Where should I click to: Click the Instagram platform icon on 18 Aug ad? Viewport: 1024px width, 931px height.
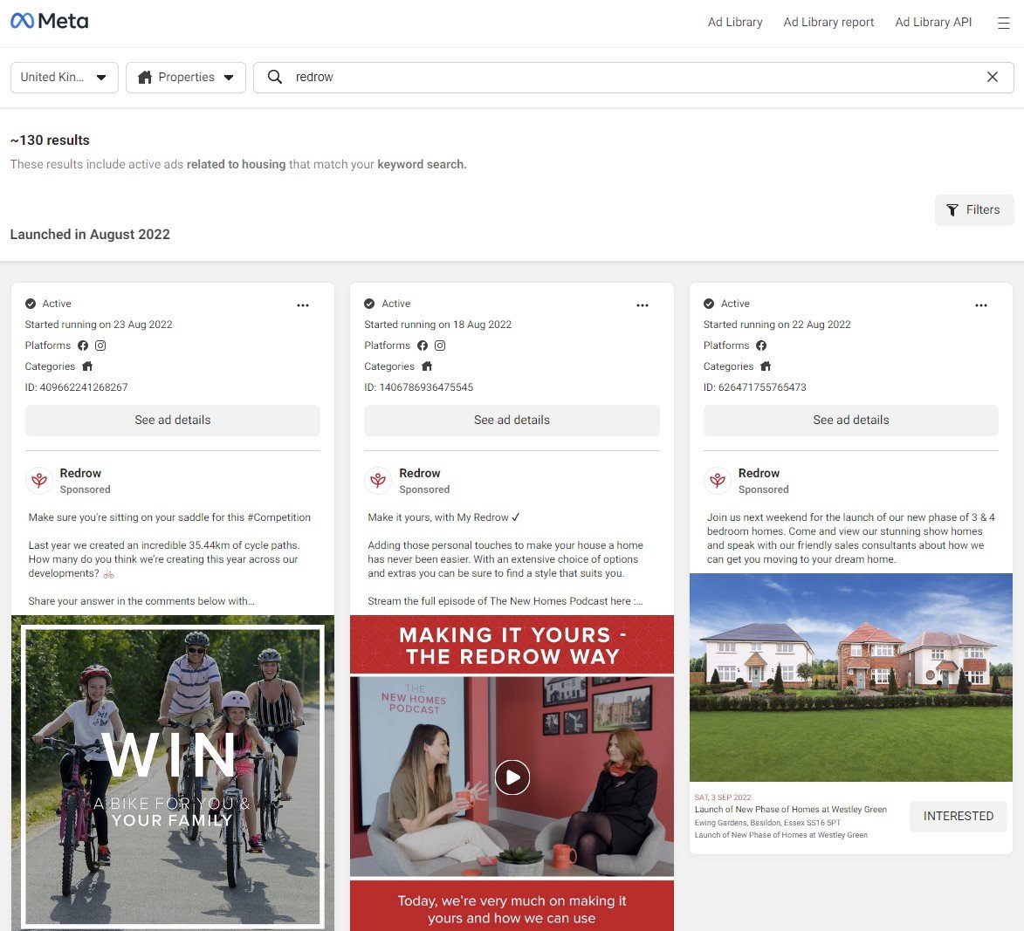tap(440, 346)
